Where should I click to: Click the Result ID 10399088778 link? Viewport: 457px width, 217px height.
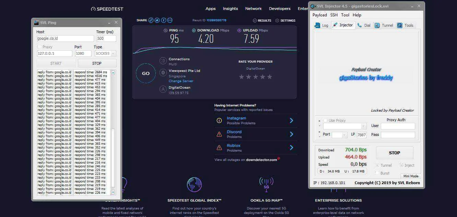click(216, 20)
